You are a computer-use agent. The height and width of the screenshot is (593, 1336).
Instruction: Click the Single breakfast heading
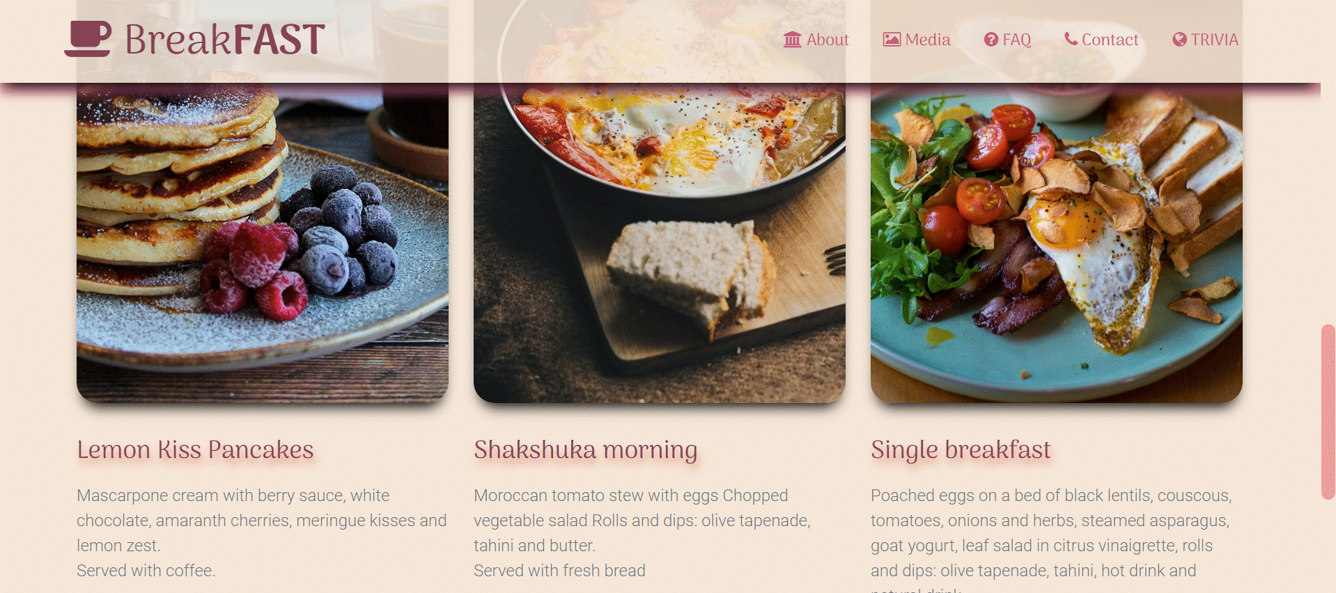961,450
